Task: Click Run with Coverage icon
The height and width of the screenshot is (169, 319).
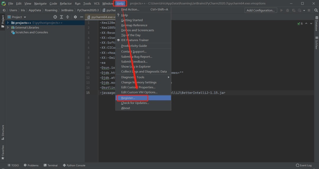Action: (294, 10)
